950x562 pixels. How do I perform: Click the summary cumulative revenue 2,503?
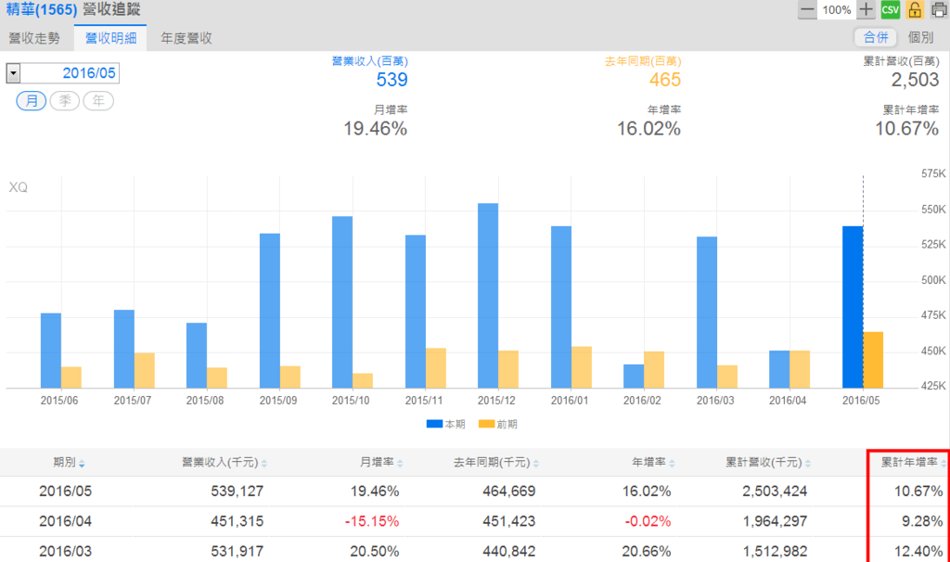(915, 80)
